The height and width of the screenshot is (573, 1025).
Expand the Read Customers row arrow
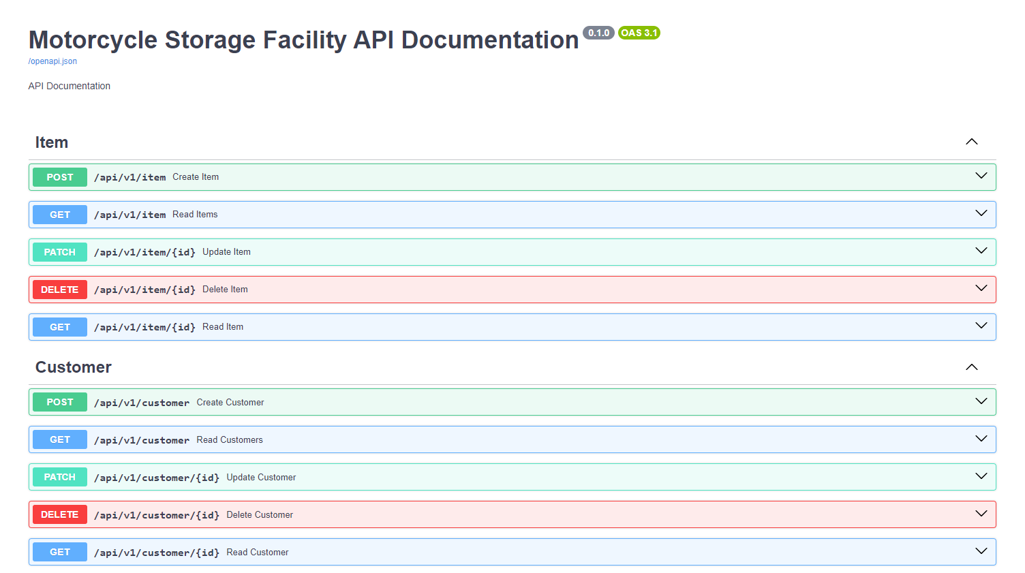pos(981,439)
